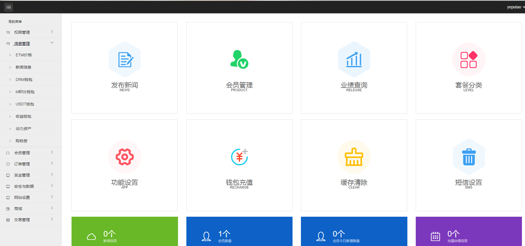Click the 缓存清除 card title
The width and height of the screenshot is (525, 246).
tap(354, 182)
